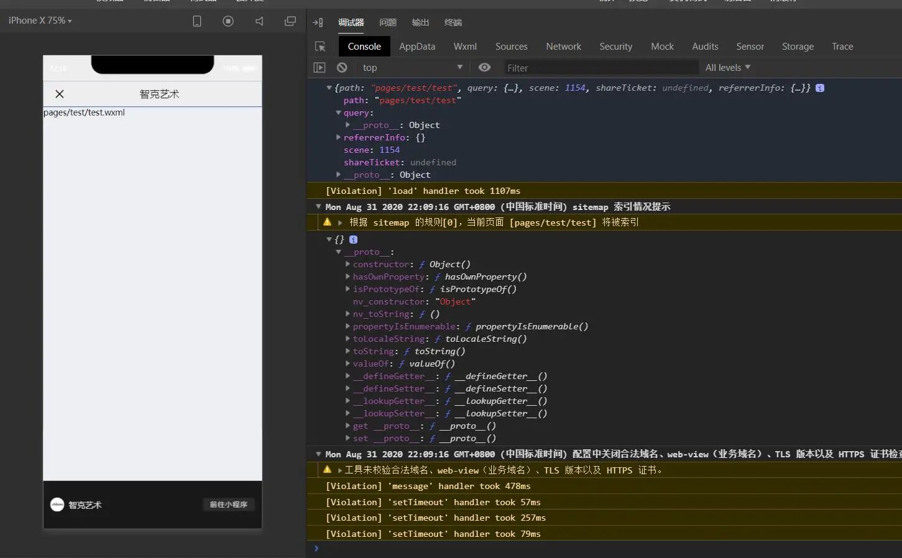
Task: Toggle the console sidebar icon
Action: [320, 68]
